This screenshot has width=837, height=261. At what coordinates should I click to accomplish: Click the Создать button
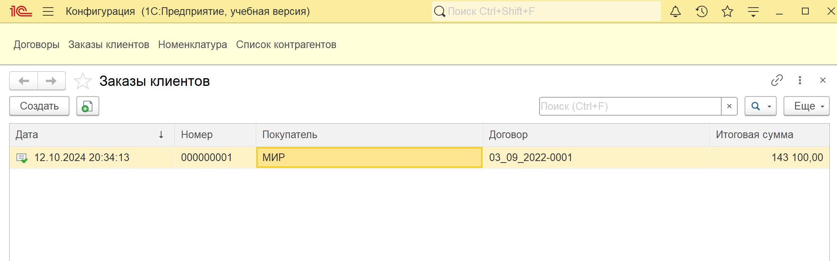click(39, 106)
